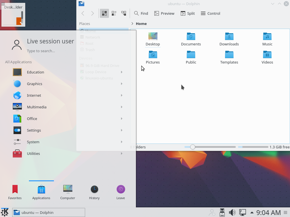Open the Leave session tab

[x=121, y=192]
